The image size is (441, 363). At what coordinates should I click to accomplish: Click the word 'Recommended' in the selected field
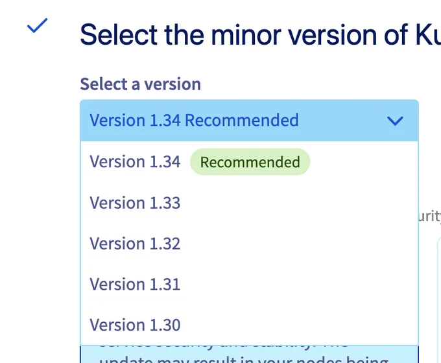tap(242, 121)
